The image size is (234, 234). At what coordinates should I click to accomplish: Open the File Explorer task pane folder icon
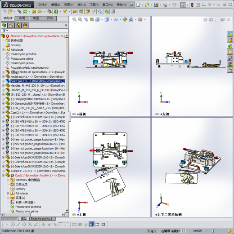click(x=230, y=52)
